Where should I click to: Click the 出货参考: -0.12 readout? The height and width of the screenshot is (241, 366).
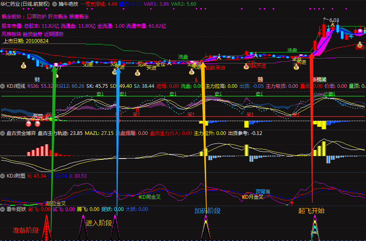245,133
